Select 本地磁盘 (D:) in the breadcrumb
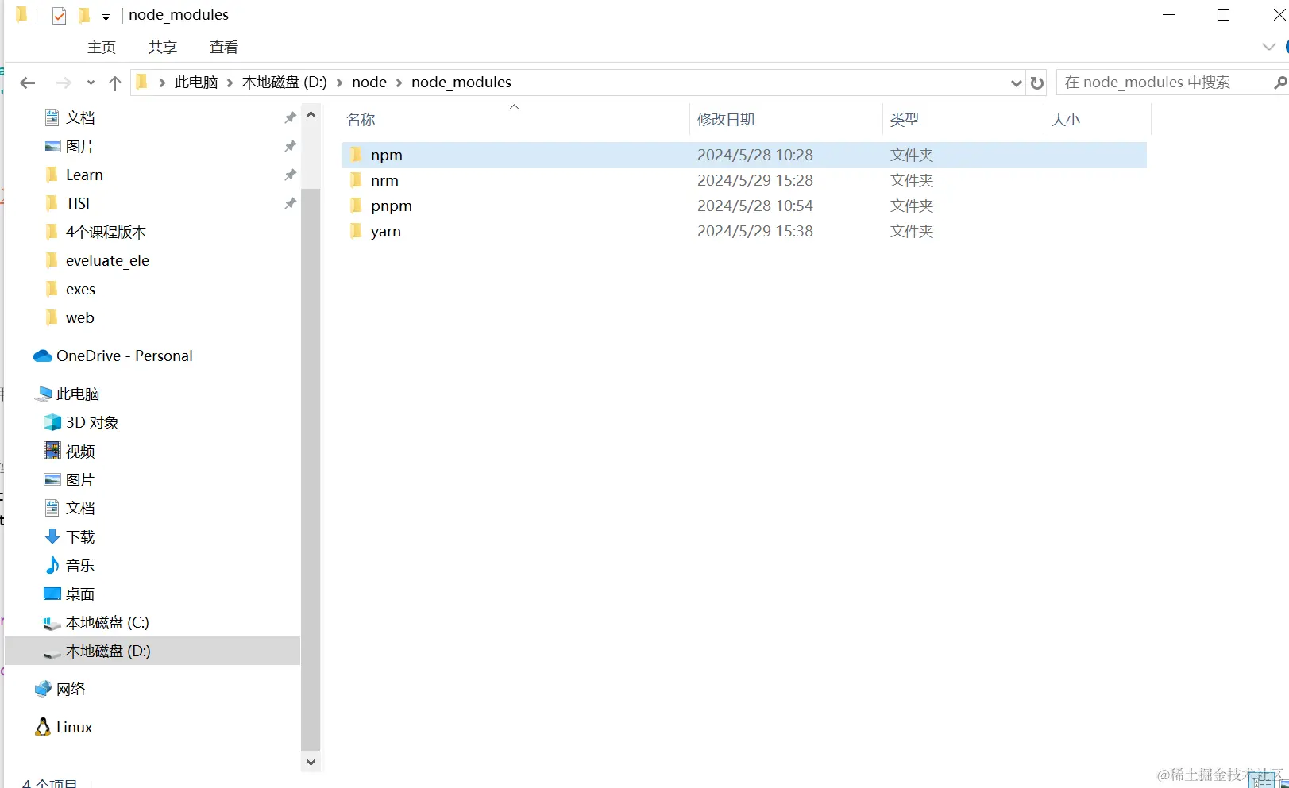Screen dimensions: 1289x788 coord(284,83)
